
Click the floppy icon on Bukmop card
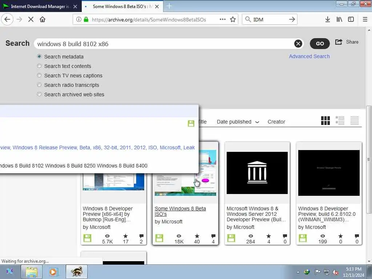[87, 238]
